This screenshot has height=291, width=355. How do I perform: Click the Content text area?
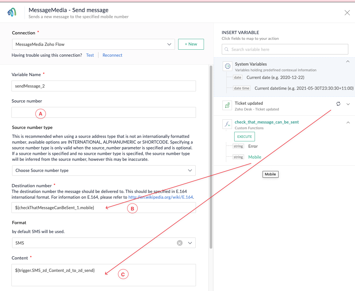coord(104,275)
